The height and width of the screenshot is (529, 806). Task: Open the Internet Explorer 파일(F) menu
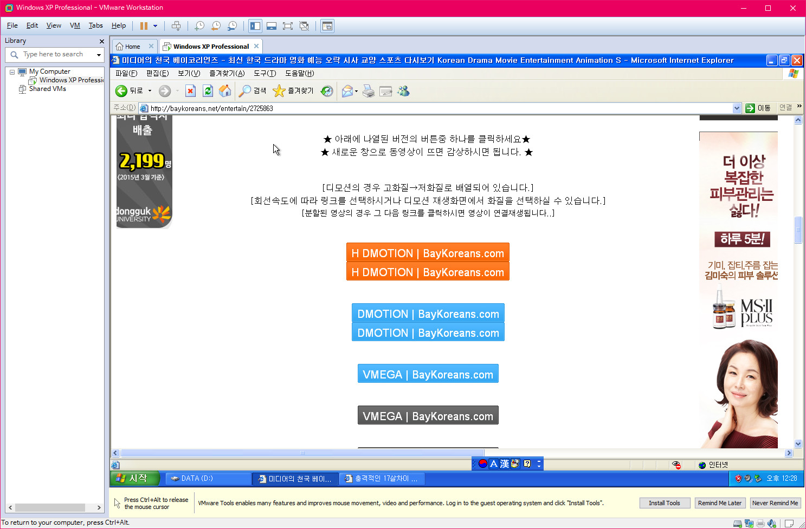coord(126,73)
